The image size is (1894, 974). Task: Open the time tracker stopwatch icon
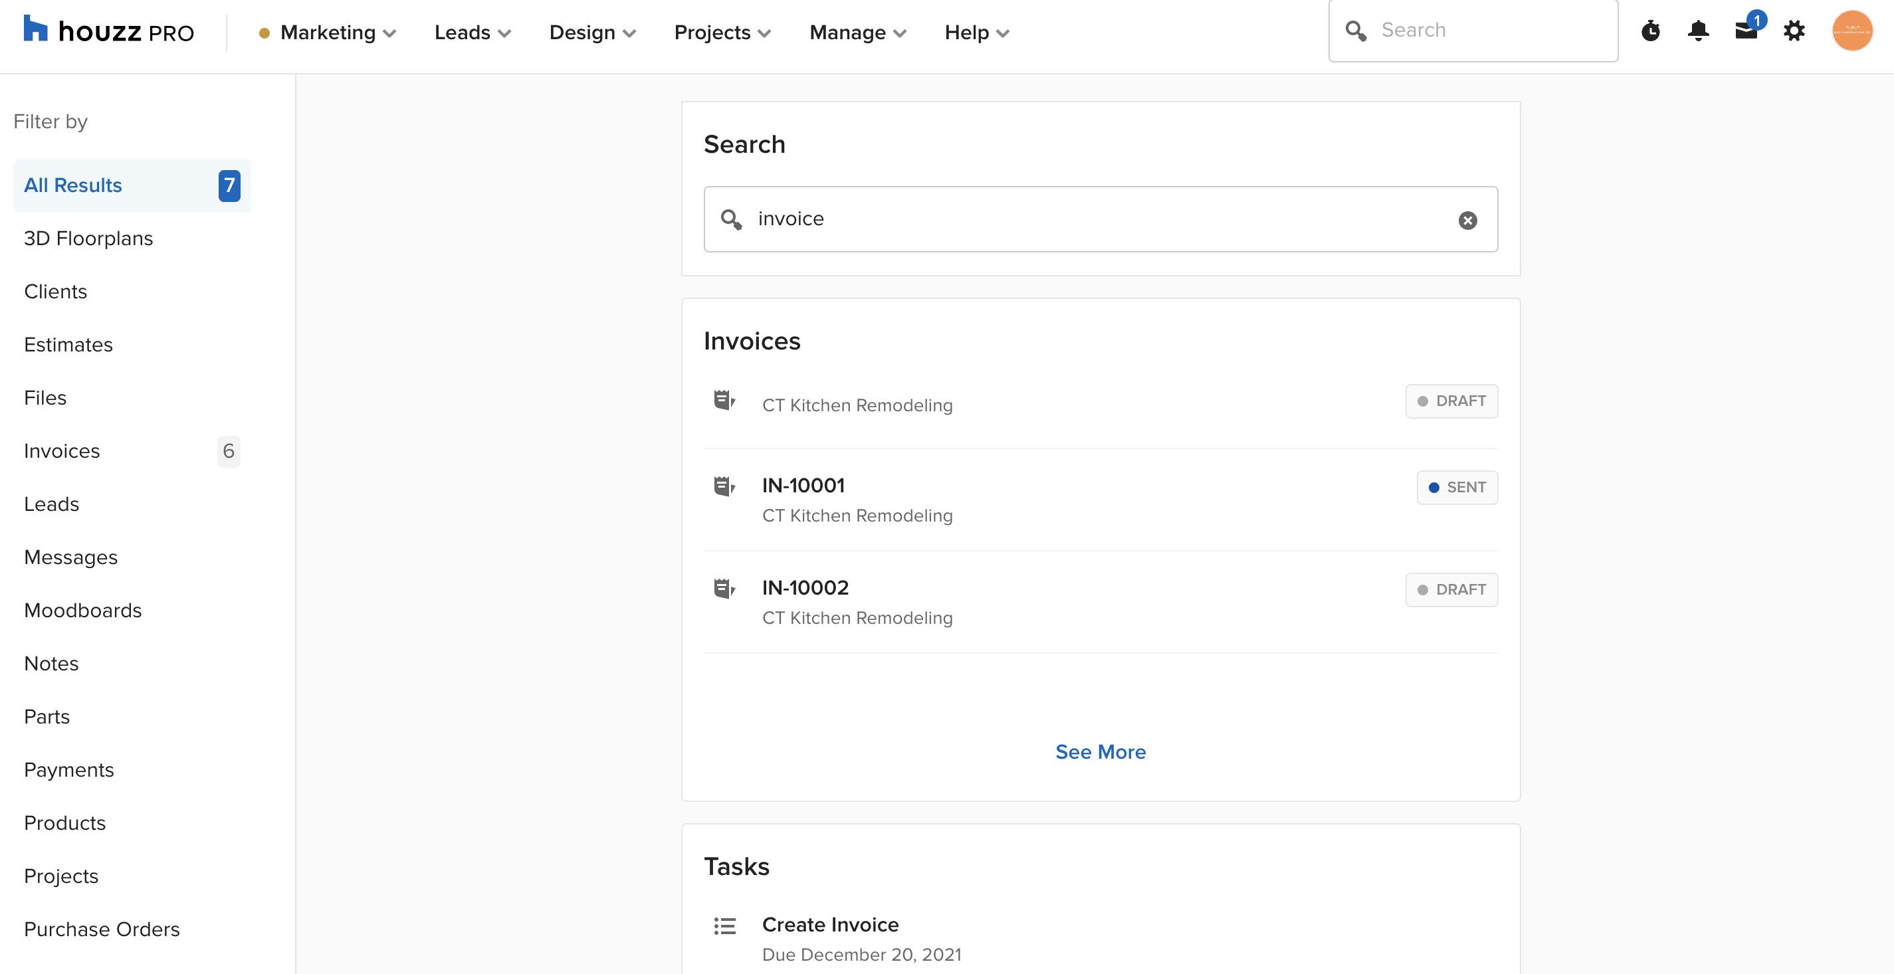point(1651,31)
